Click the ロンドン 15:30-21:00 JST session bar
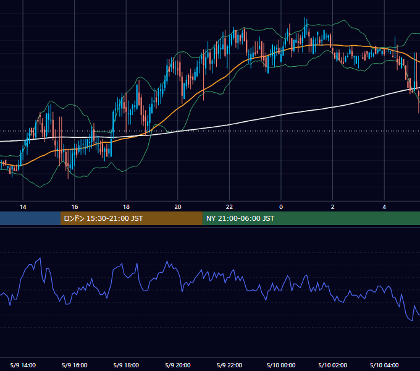 click(x=131, y=218)
